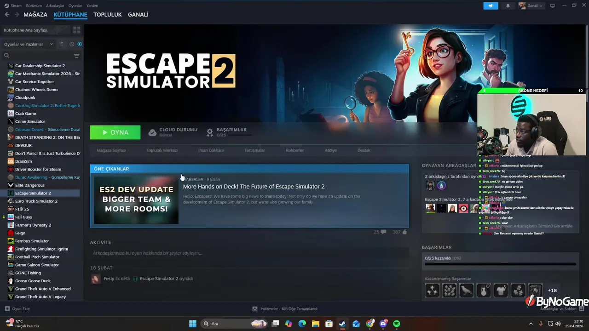Open the More Hands on Deck news headline

point(254,187)
